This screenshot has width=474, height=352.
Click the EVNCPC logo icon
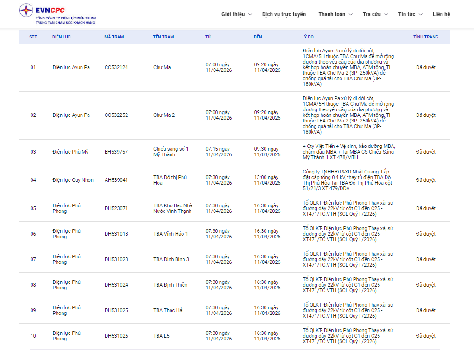[26, 10]
